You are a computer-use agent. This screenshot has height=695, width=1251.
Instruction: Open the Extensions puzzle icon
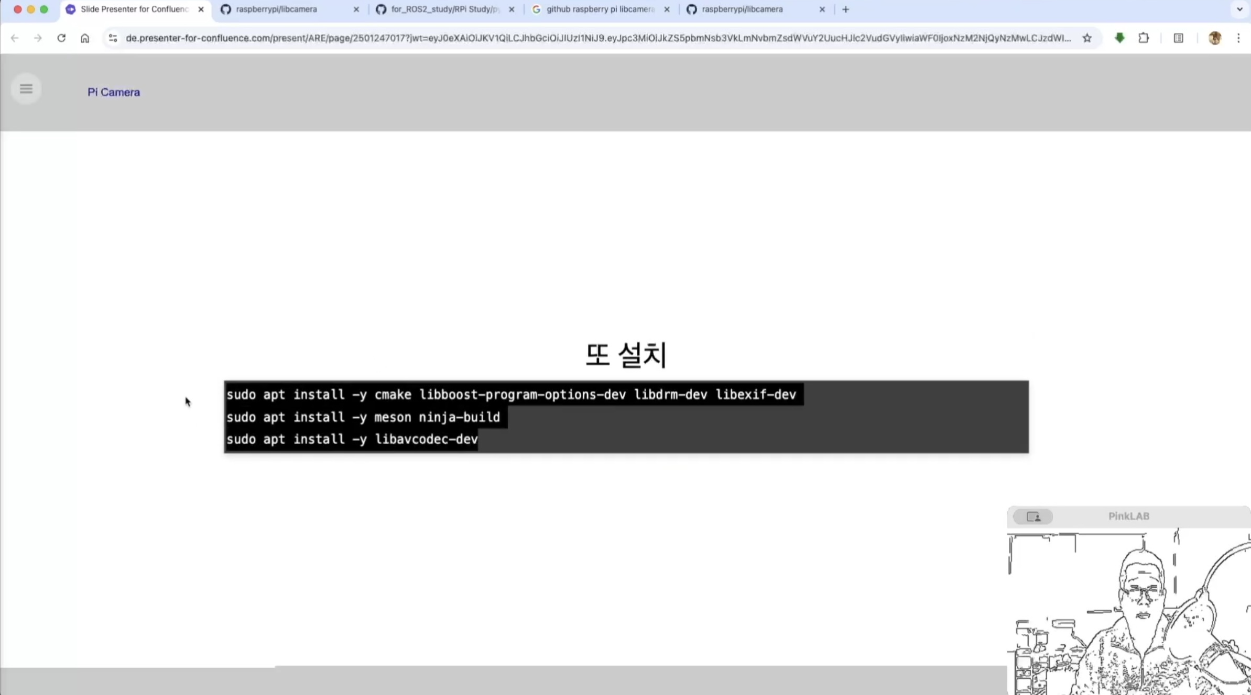click(x=1144, y=38)
